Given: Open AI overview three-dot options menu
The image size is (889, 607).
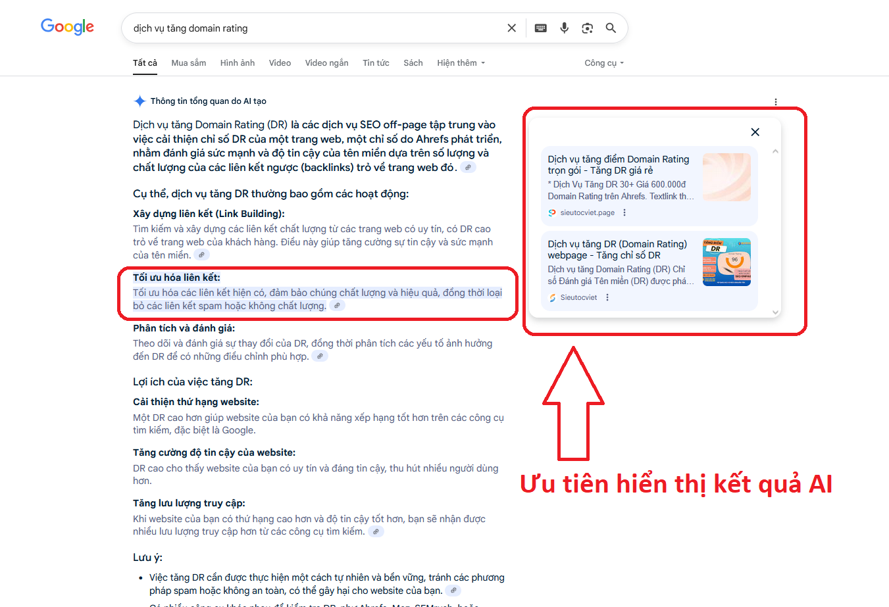Looking at the screenshot, I should click(x=776, y=102).
